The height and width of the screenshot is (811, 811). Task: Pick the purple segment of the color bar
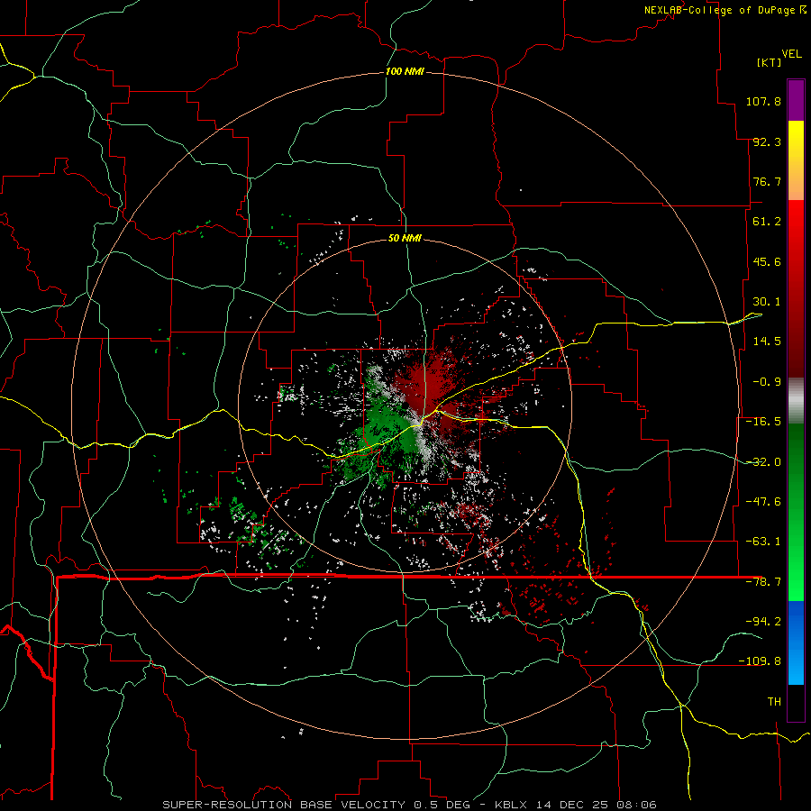(x=796, y=100)
